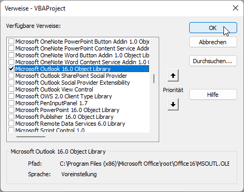Click the Sprache value Voreinstellung
Screen dimensions: 244x192
pyautogui.click(x=79, y=174)
